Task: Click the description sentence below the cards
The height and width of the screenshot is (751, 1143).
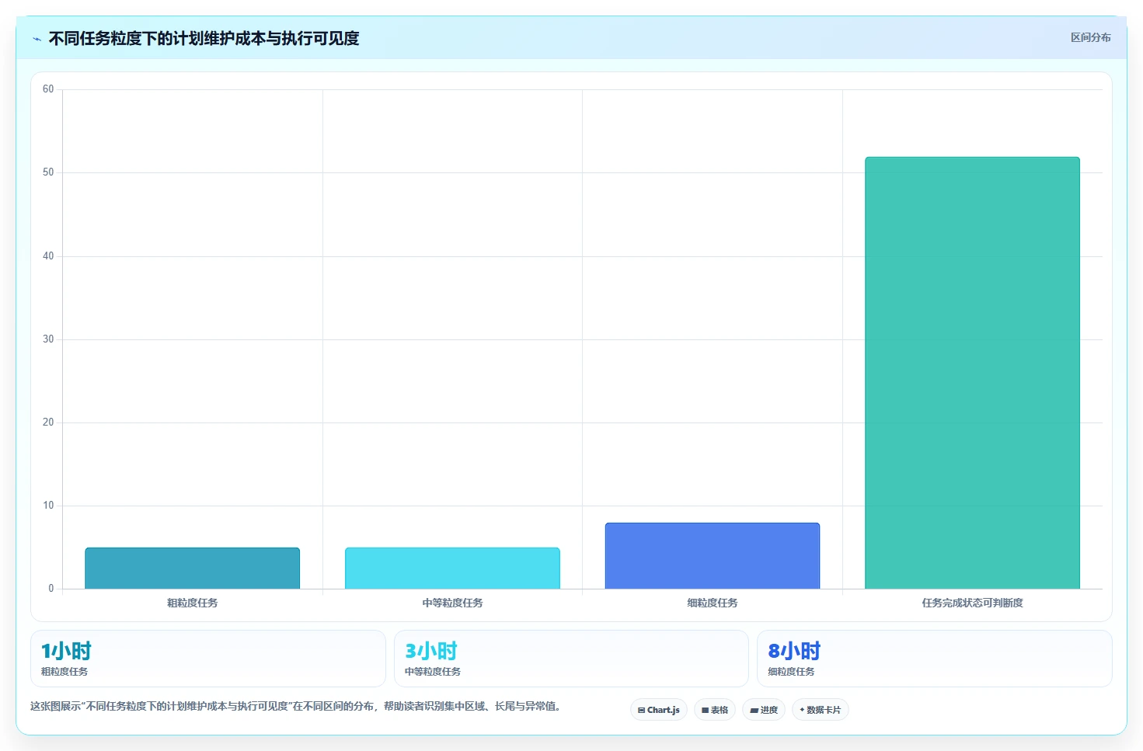Action: click(295, 706)
